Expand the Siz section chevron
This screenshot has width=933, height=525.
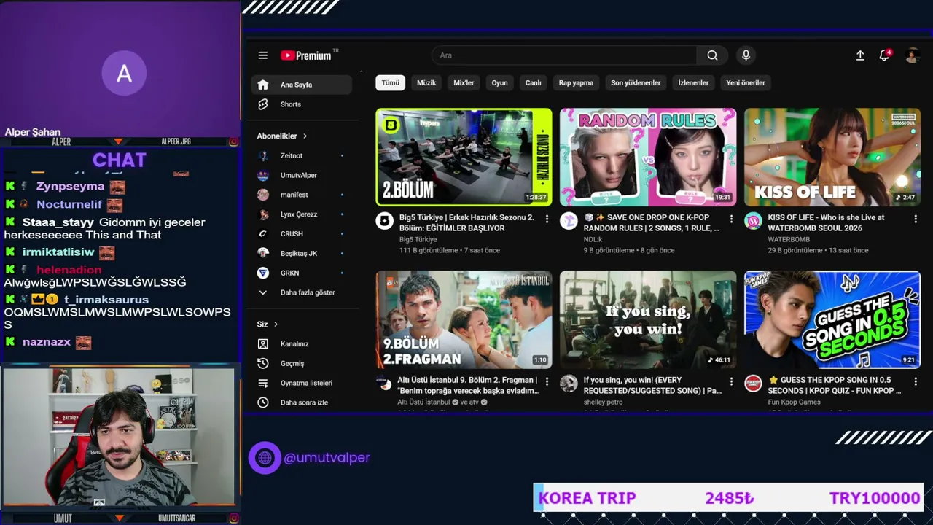coord(276,324)
